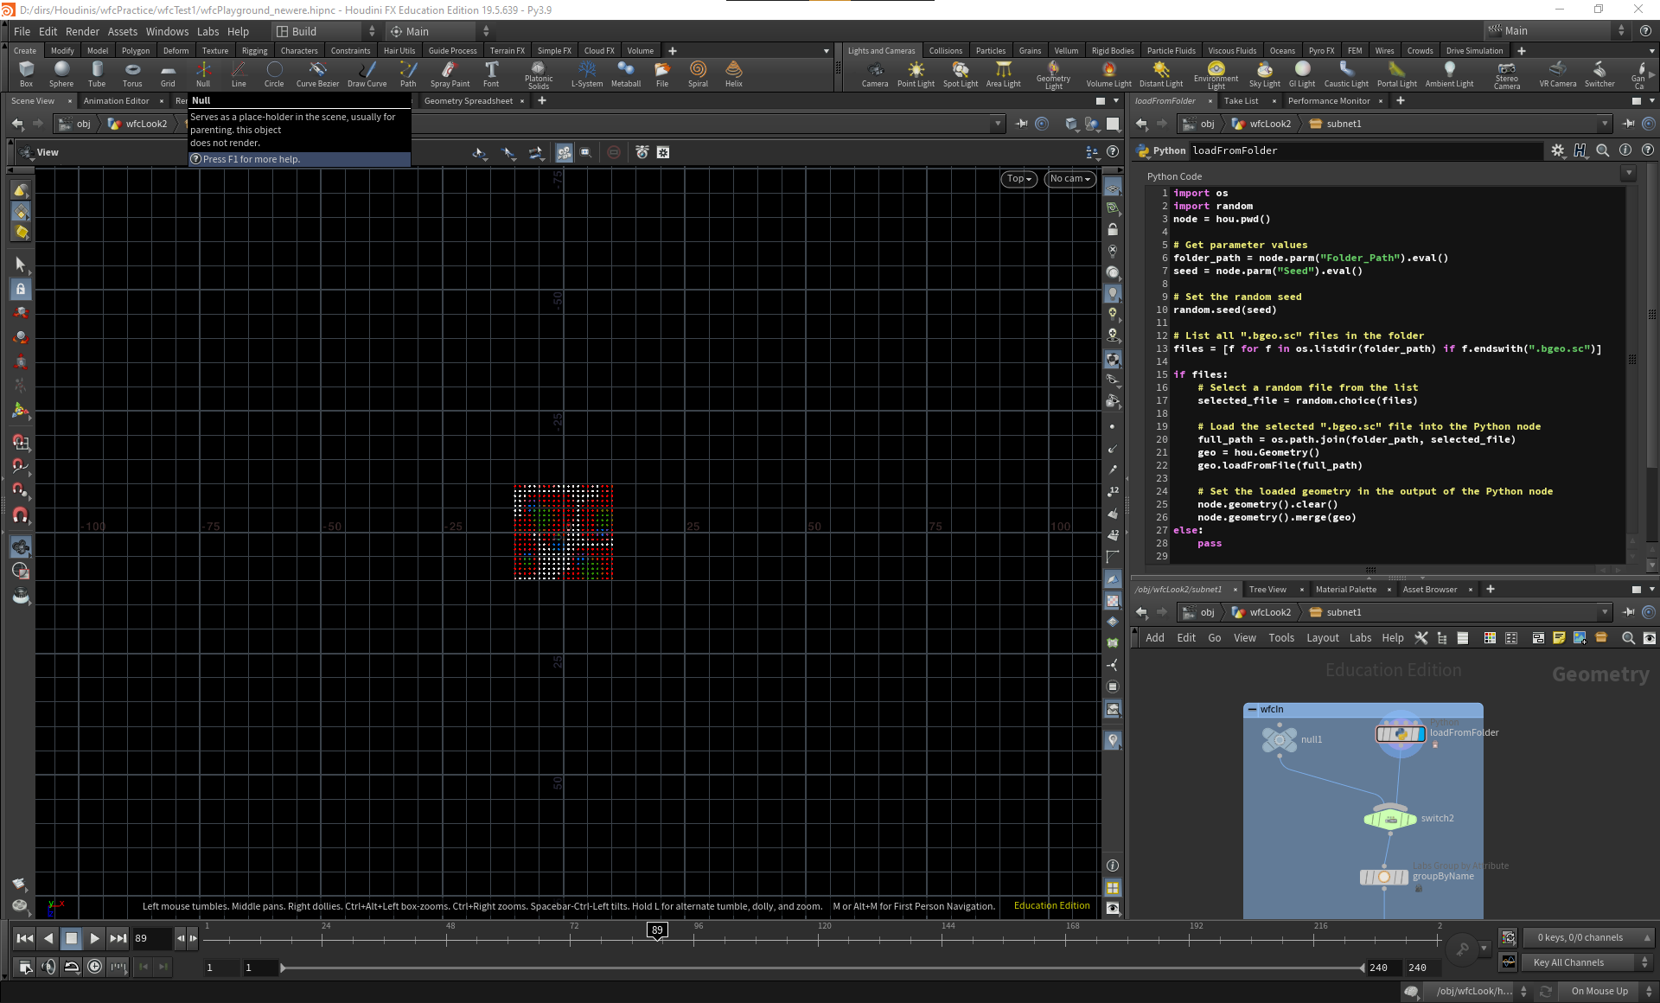
Task: Switch to the Geometry Spreadsheet tab
Action: coord(468,101)
